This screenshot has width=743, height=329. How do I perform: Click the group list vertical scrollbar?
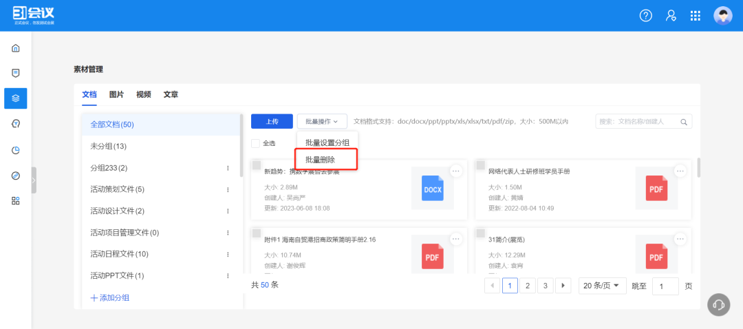coord(241,145)
